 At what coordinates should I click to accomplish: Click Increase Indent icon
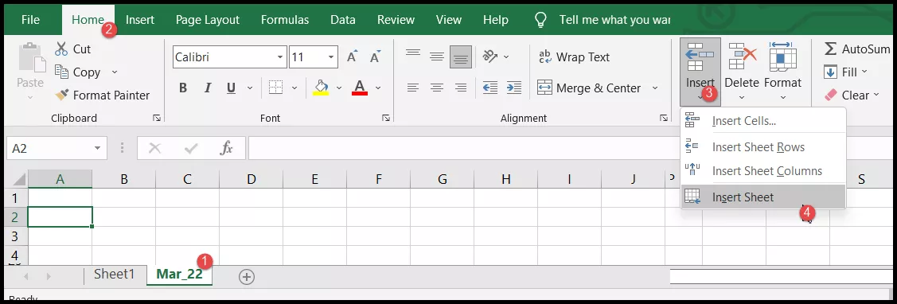pyautogui.click(x=513, y=88)
